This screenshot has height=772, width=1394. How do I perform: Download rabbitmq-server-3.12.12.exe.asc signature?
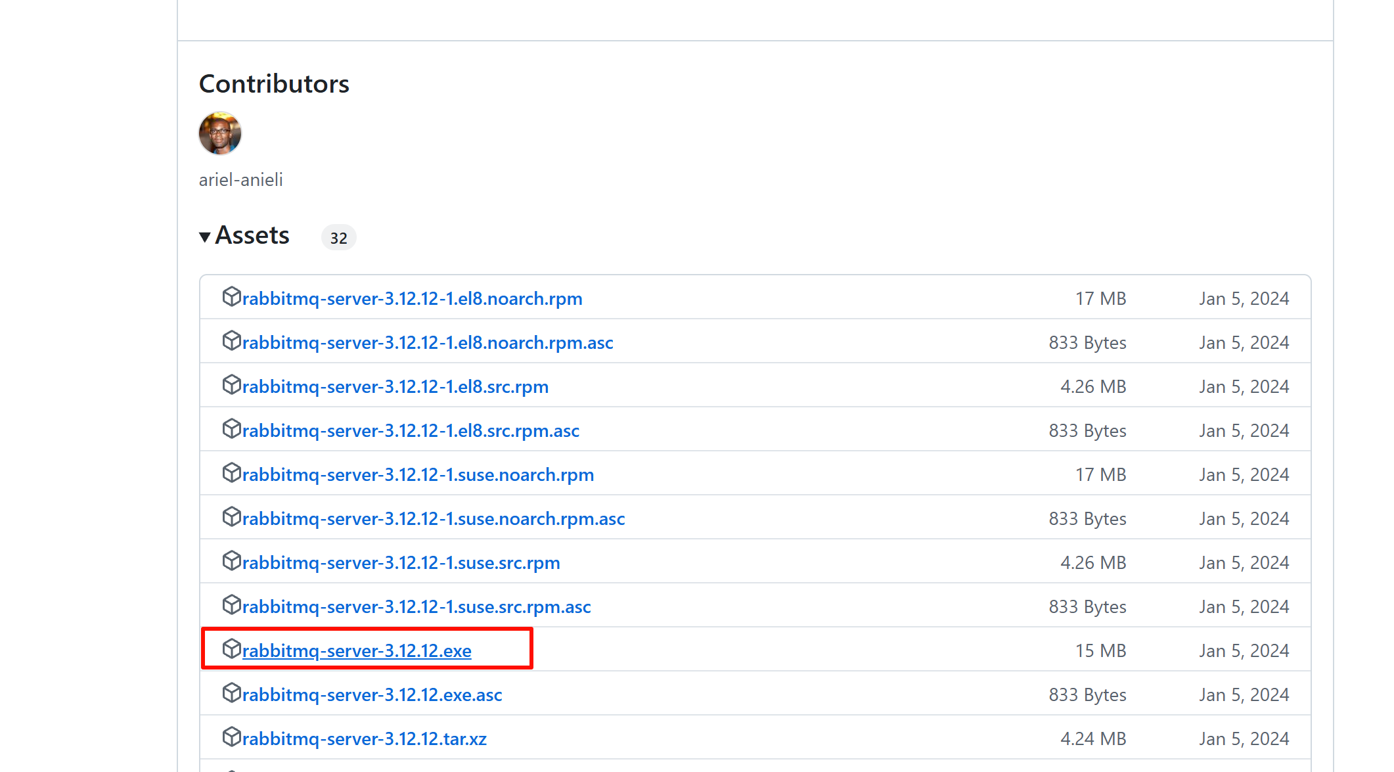pos(372,694)
